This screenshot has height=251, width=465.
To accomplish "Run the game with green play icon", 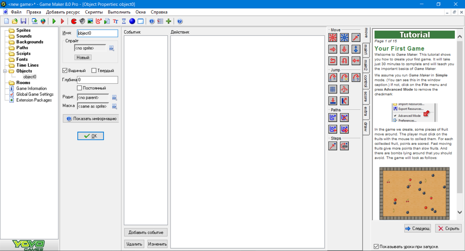I will 54,21.
